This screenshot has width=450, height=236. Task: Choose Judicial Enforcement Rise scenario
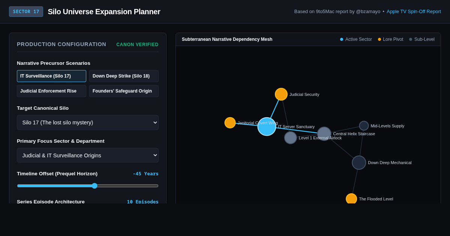(x=51, y=91)
